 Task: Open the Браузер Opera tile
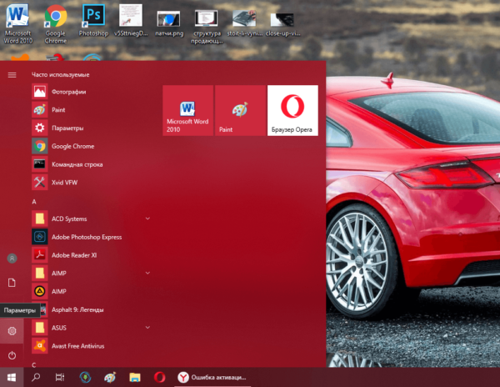292,110
